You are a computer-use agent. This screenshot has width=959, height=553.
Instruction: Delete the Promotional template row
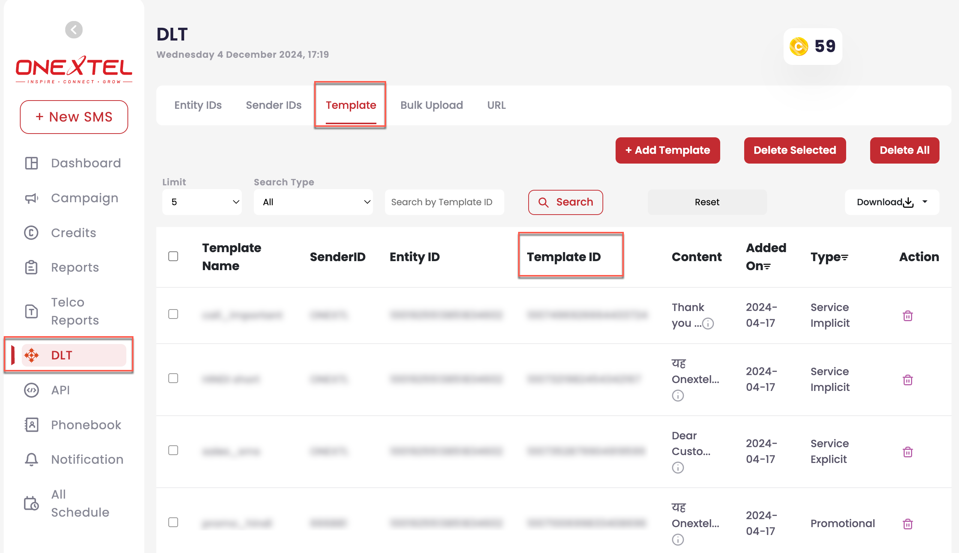[x=907, y=524]
